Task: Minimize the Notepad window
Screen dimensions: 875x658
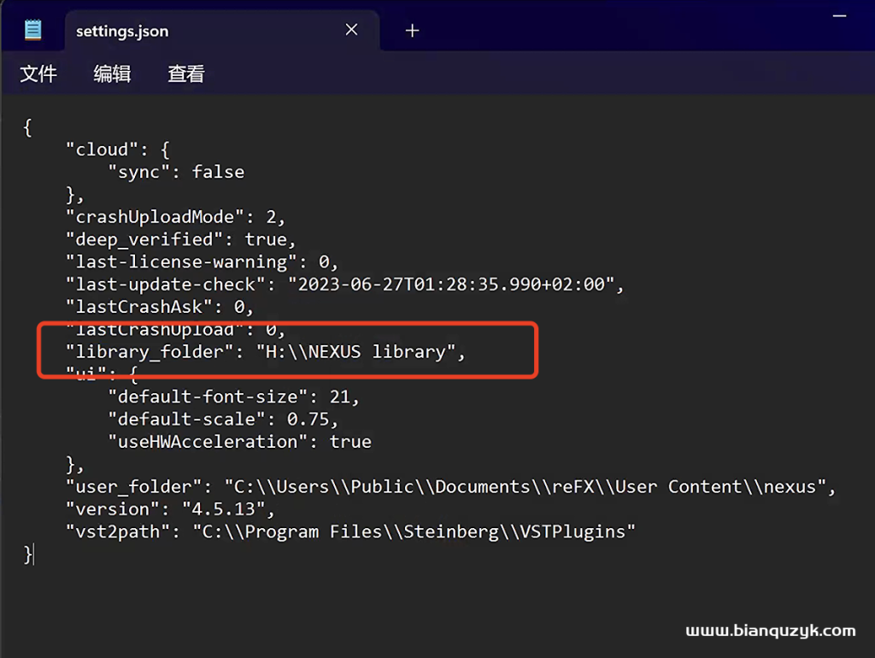Action: point(839,16)
